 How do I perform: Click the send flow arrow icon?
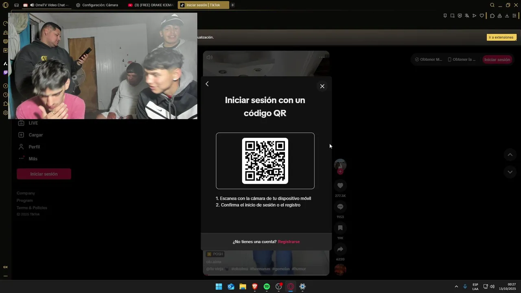tap(474, 16)
